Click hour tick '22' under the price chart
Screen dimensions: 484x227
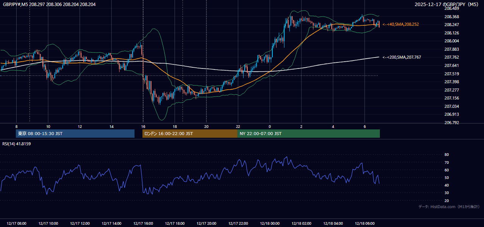(238, 126)
